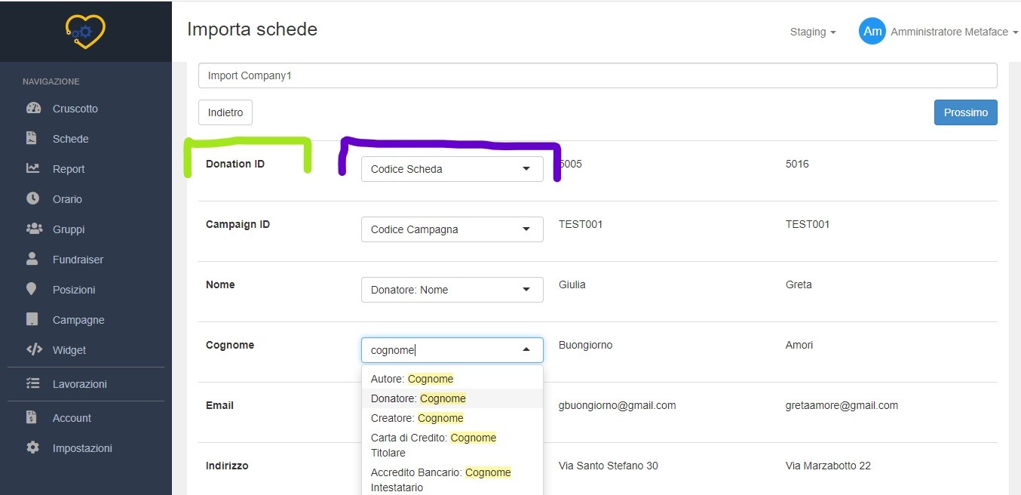Click the Posizioni map pin icon
The height and width of the screenshot is (495, 1021).
32,289
